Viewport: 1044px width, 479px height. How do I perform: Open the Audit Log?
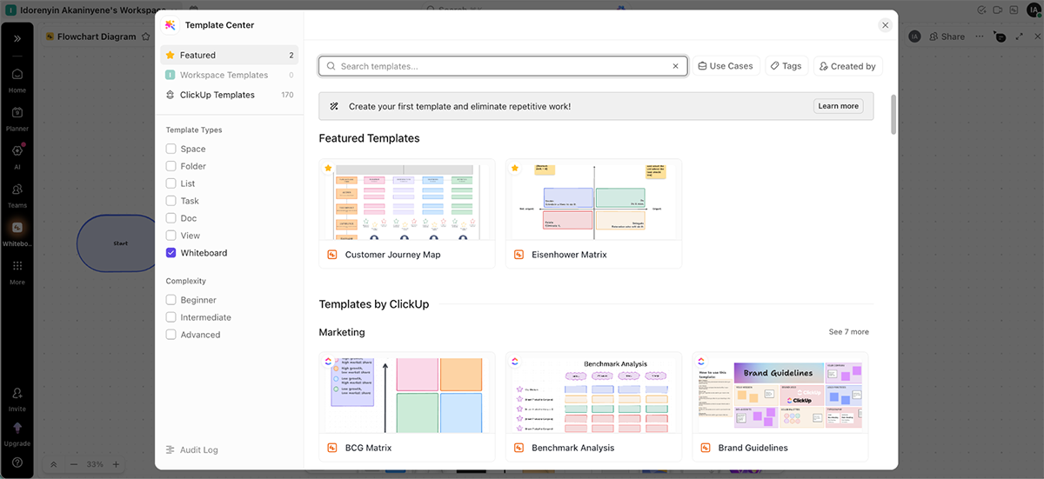[x=192, y=449]
